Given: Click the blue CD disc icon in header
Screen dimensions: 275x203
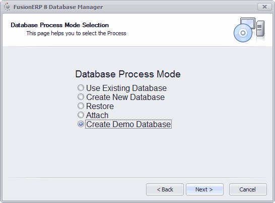Looking at the screenshot, I should [x=243, y=33].
